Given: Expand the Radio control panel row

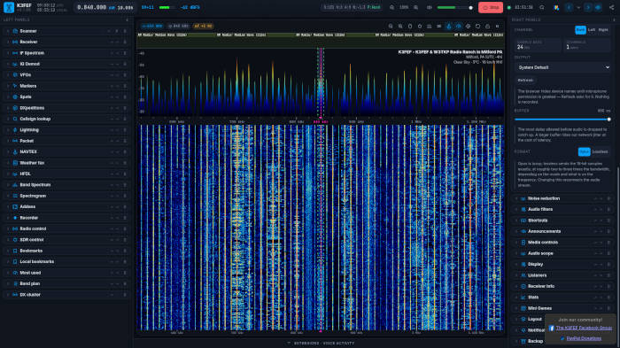Looking at the screenshot, I should click(x=66, y=229).
